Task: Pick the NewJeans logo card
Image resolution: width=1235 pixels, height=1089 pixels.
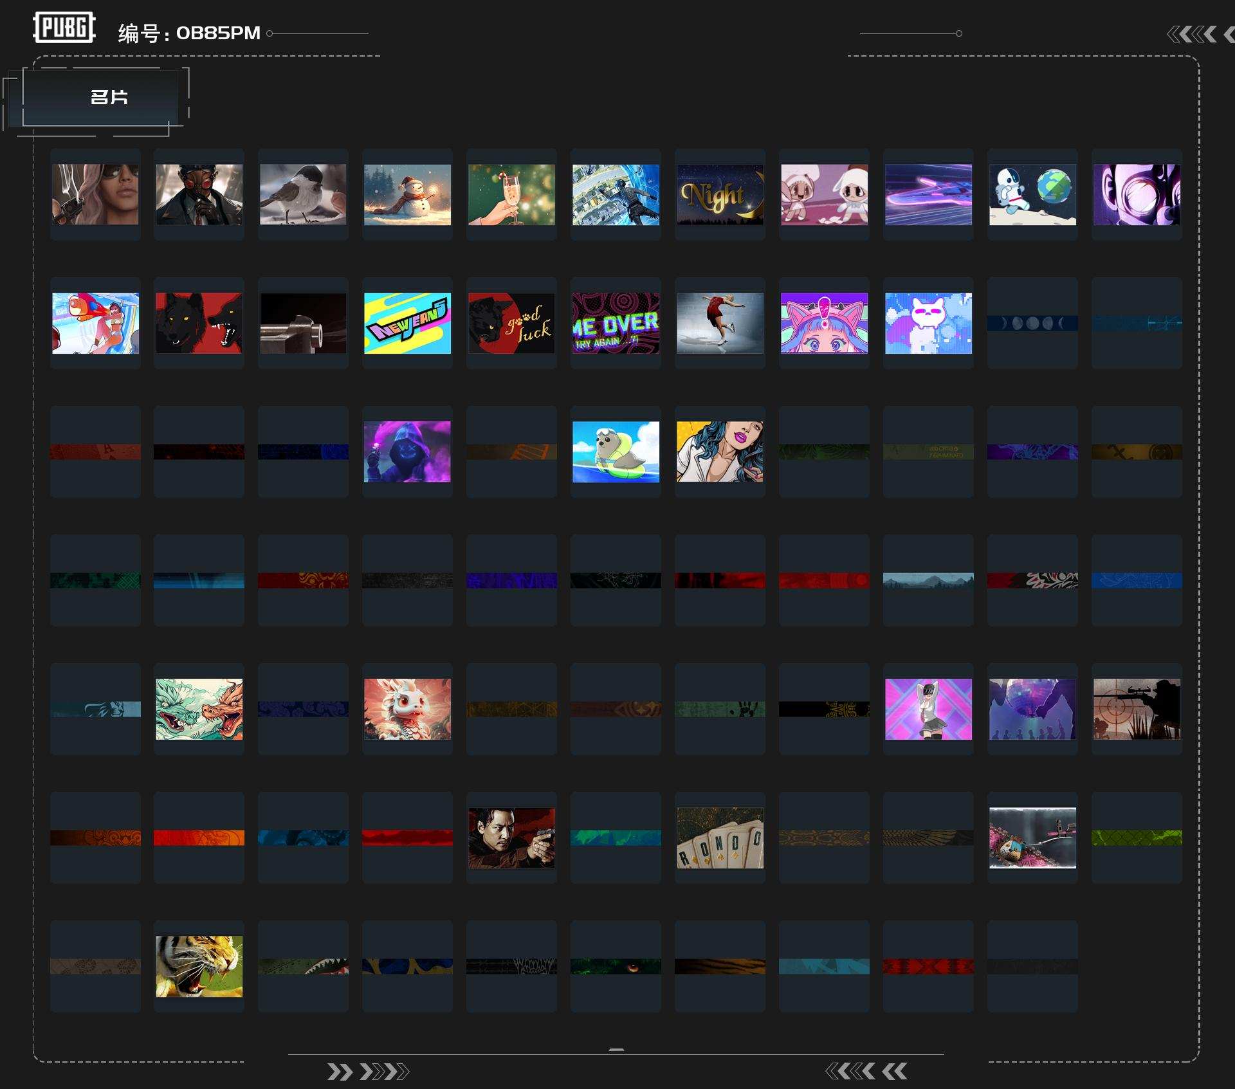Action: tap(407, 323)
